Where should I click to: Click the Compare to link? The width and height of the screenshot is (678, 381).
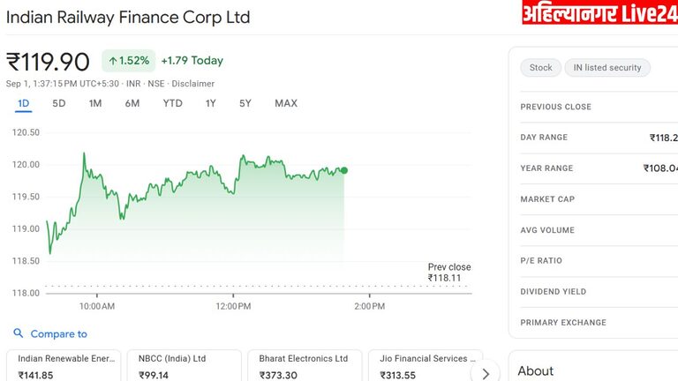(x=58, y=334)
